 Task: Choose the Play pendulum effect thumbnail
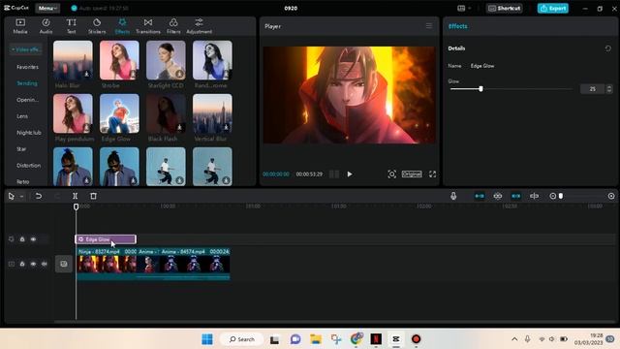[73, 113]
